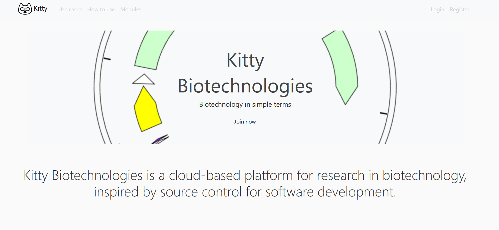
Task: Click the Register link
Action: point(459,9)
